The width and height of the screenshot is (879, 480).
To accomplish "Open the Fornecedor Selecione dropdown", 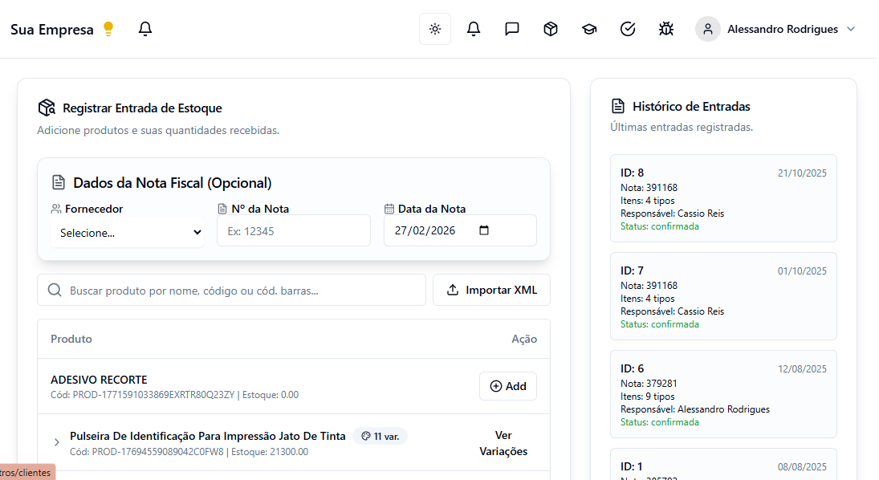I will click(x=127, y=232).
